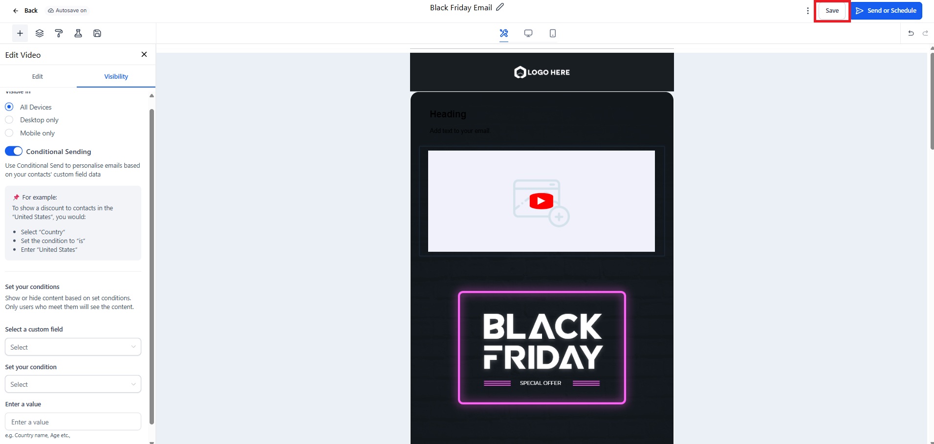Edit the Black Friday Email title pencil

point(500,7)
